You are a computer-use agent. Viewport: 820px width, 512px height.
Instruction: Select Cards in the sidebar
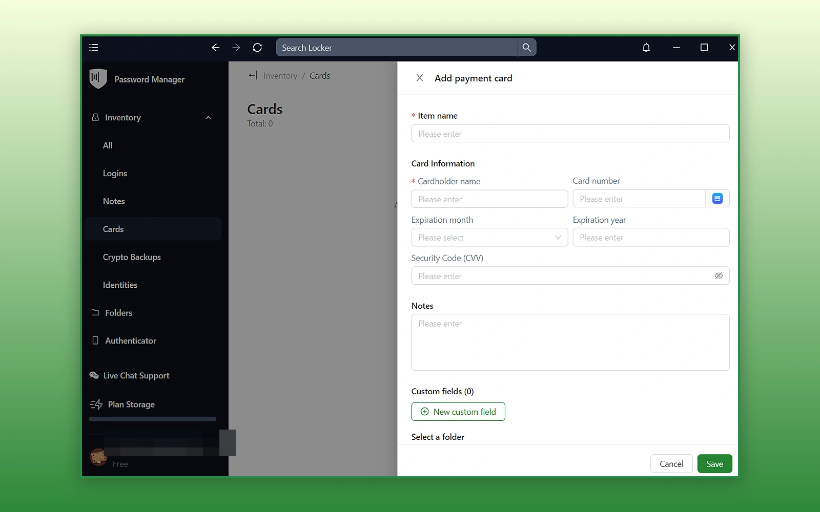pyautogui.click(x=153, y=229)
